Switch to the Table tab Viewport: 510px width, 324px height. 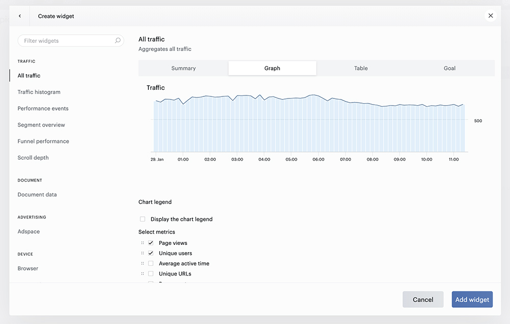[x=361, y=68]
